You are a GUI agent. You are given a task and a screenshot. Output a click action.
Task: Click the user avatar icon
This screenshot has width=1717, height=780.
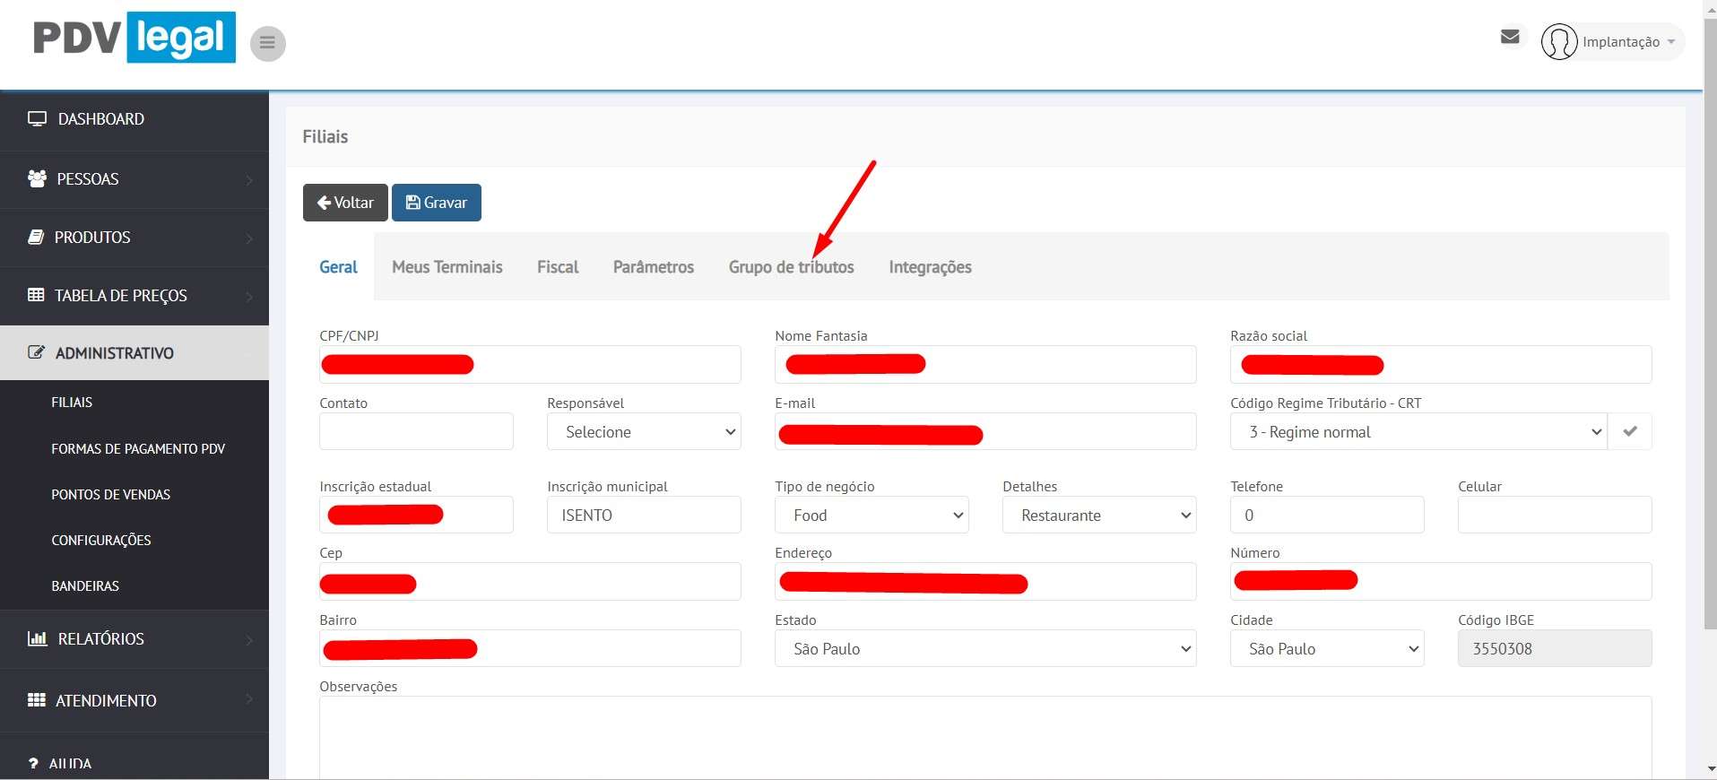[1558, 42]
